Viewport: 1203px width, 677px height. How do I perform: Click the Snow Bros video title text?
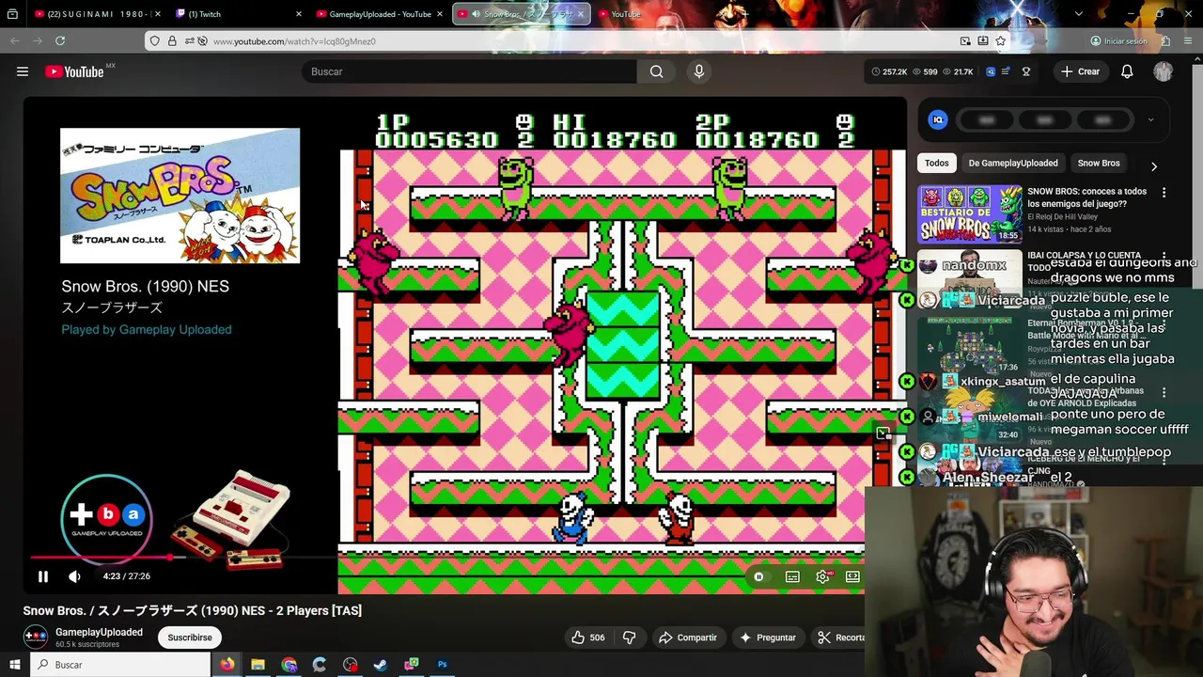point(193,610)
